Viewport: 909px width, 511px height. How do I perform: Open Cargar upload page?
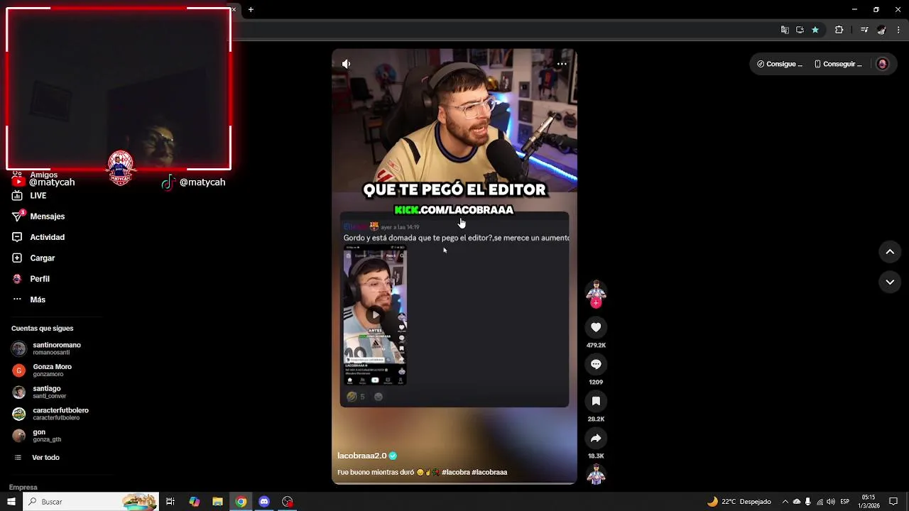(34, 258)
